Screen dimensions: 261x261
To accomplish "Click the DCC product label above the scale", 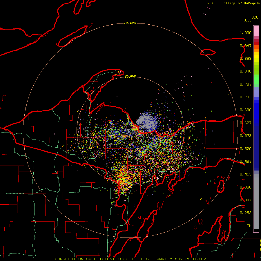I will [255, 17].
